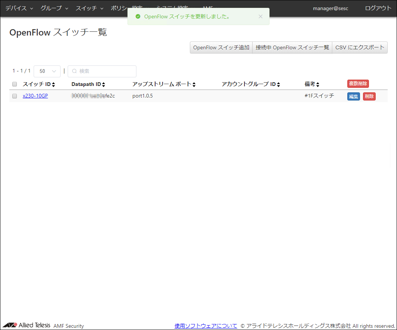Click green success checkmark icon
This screenshot has width=397, height=330.
138,16
